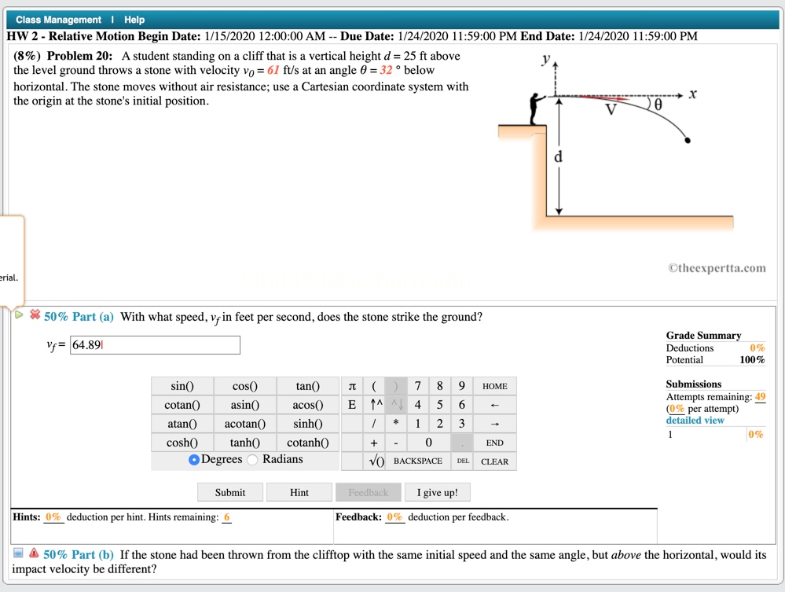Screen dimensions: 785x592
Task: Request a Hint for Part (a)
Action: [x=299, y=491]
